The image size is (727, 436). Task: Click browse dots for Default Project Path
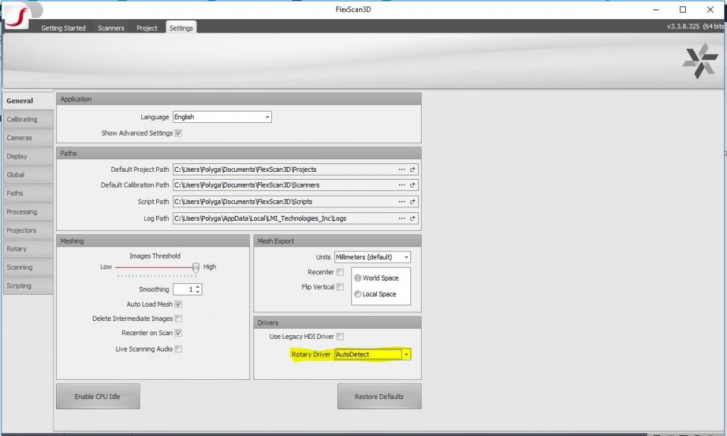click(402, 170)
